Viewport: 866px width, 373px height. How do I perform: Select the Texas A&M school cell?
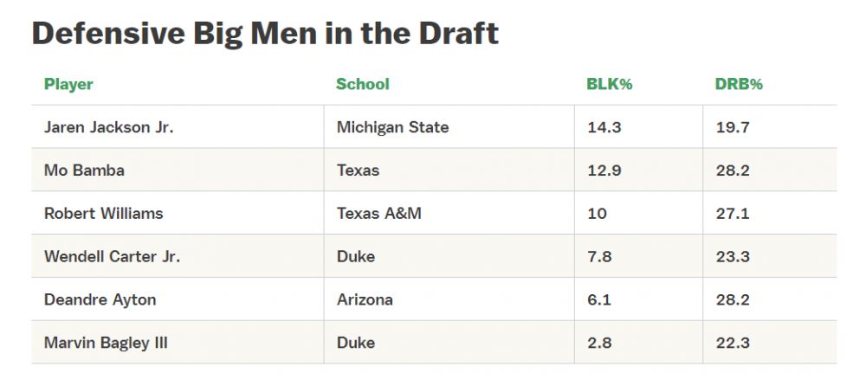point(378,213)
